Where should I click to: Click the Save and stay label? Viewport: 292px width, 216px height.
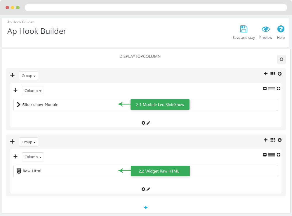pyautogui.click(x=244, y=38)
